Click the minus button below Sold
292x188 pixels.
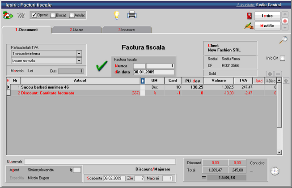(x=278, y=74)
